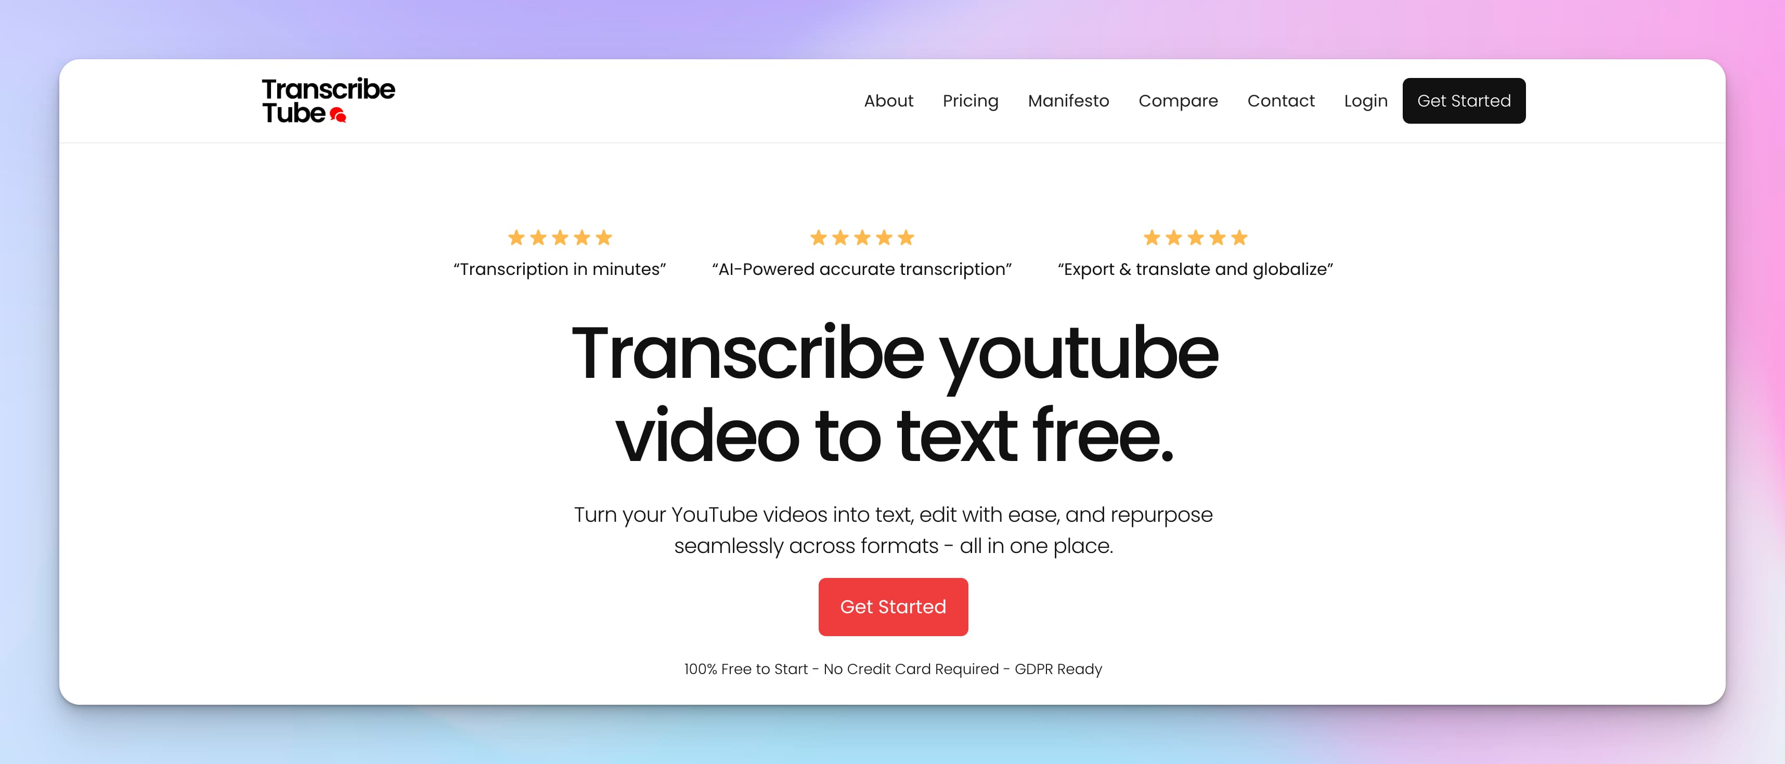
Task: Click the Get Started hero button
Action: click(x=892, y=606)
